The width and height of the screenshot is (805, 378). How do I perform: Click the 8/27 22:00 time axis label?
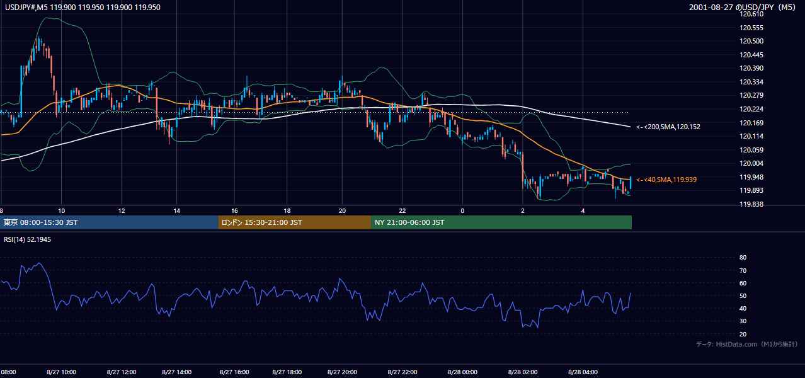[402, 372]
